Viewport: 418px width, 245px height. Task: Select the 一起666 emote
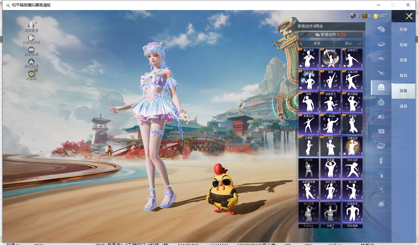click(x=331, y=124)
